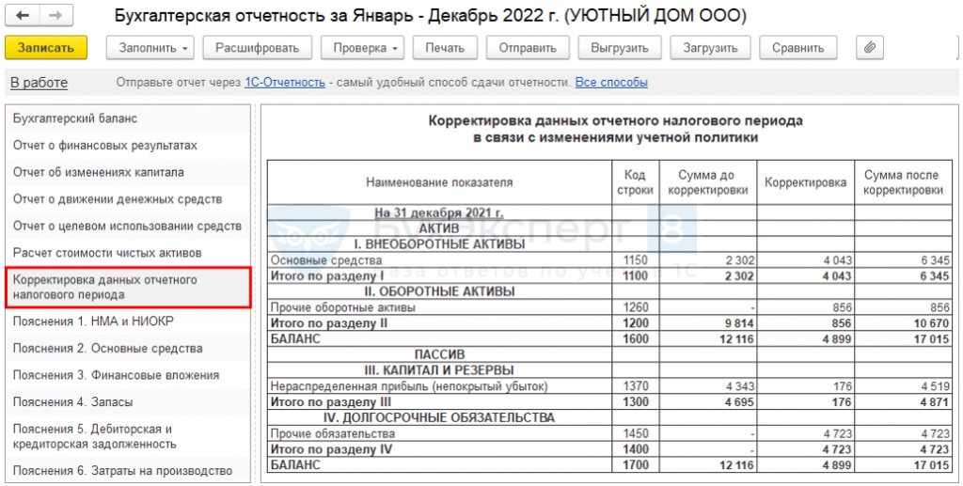Image resolution: width=963 pixels, height=486 pixels.
Task: Select Расчет стоимости чистых активов
Action: click(x=128, y=253)
